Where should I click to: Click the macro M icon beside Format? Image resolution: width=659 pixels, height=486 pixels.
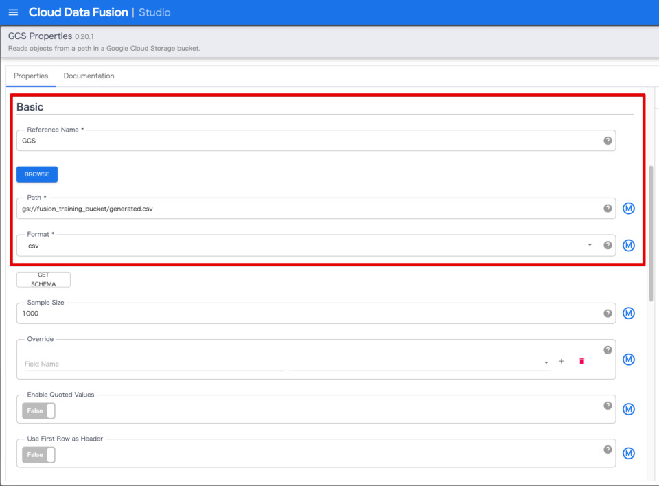tap(629, 245)
